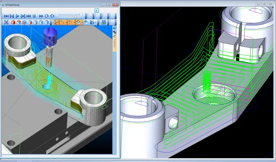Play the machining simulation
Screen dimensions: 276x162
tap(17, 16)
